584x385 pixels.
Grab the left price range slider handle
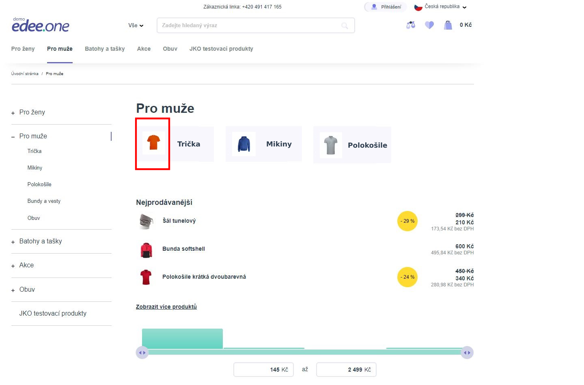point(142,353)
